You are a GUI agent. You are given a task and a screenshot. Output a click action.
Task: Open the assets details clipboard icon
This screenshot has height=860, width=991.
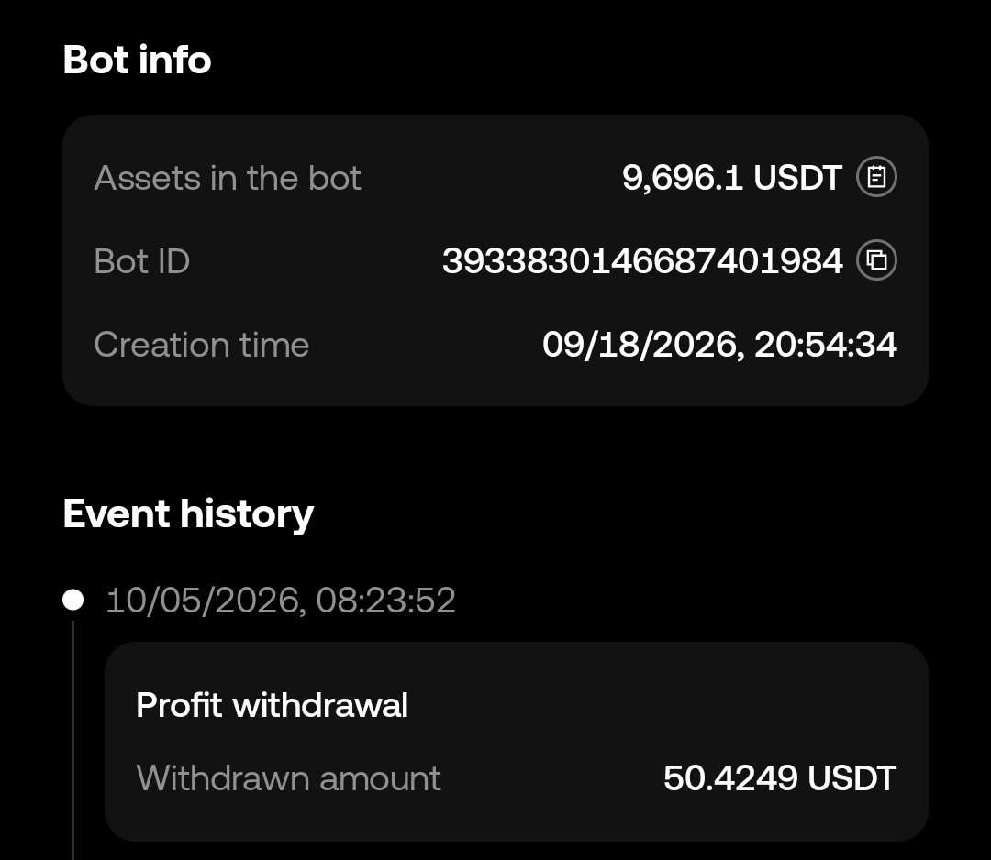pyautogui.click(x=876, y=177)
